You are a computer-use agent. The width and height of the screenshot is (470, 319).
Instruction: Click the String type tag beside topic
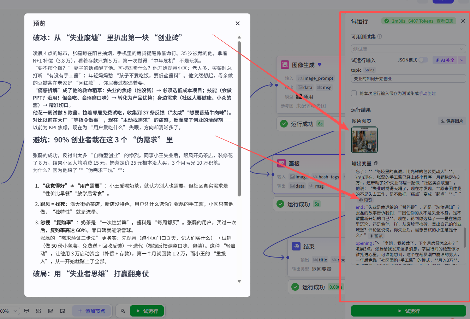click(x=370, y=70)
